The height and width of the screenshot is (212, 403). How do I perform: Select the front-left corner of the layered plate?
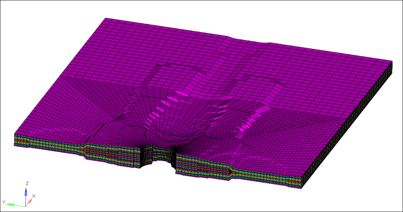[x=14, y=139]
